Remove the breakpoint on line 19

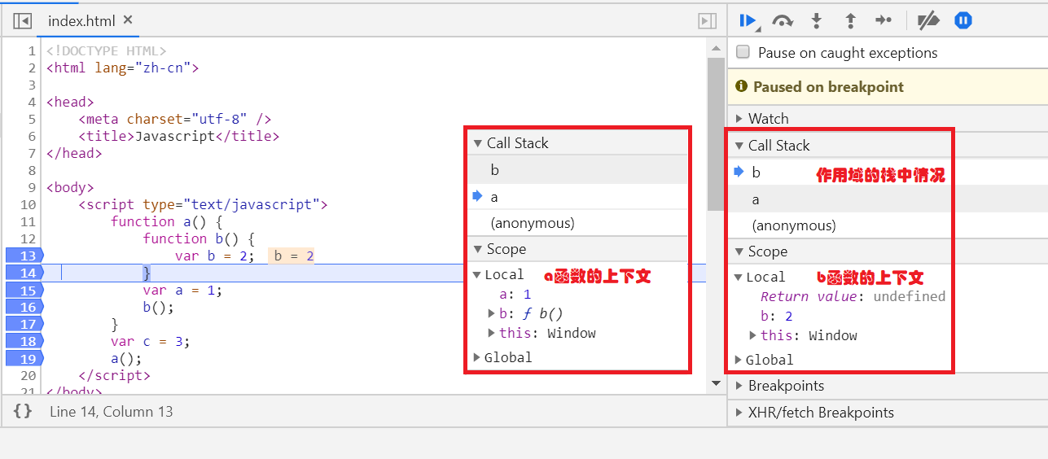(24, 358)
